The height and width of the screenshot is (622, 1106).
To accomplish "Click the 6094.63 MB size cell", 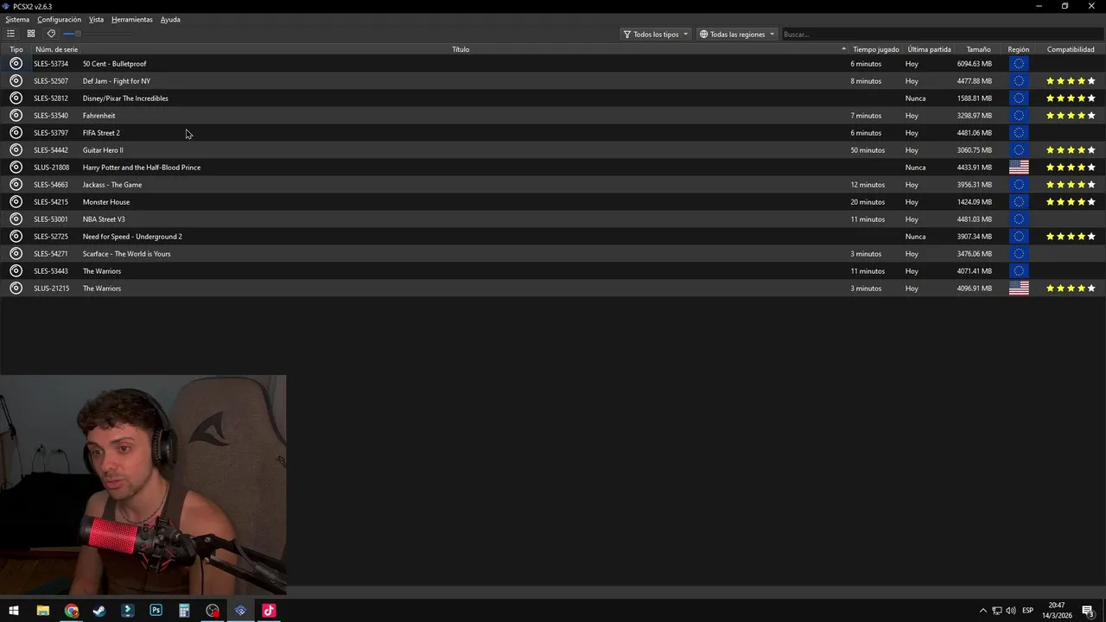I will click(975, 63).
